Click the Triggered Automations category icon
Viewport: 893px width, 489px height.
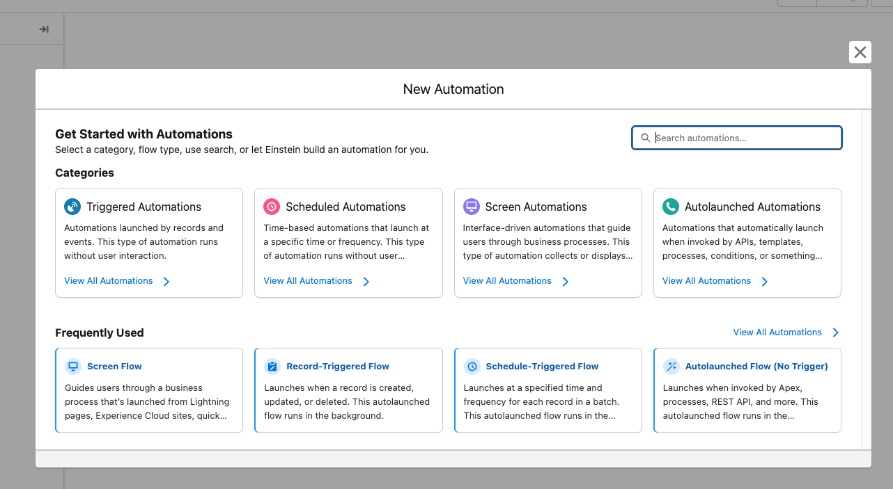click(72, 206)
